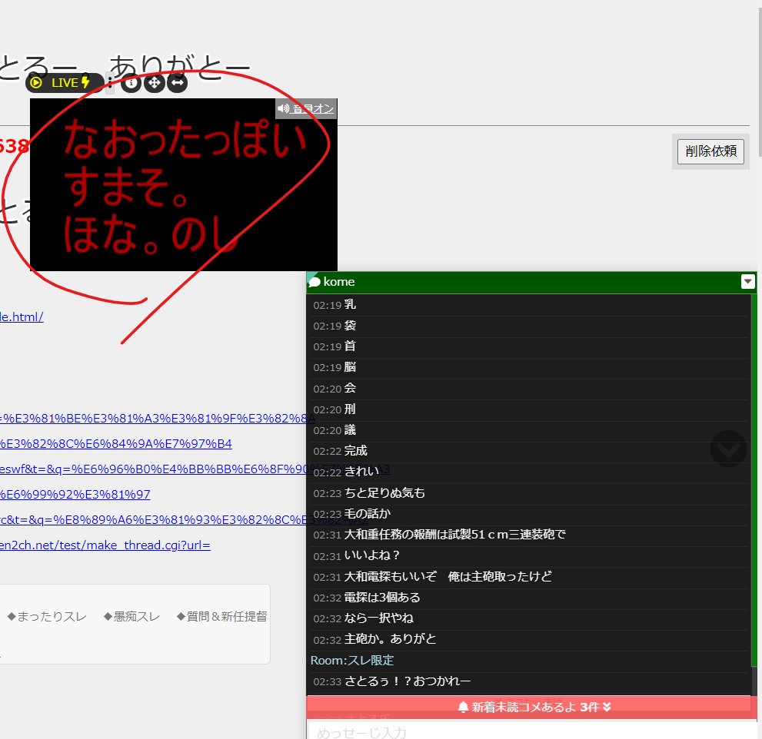
Task: Open the info icon near the player
Action: 131,82
